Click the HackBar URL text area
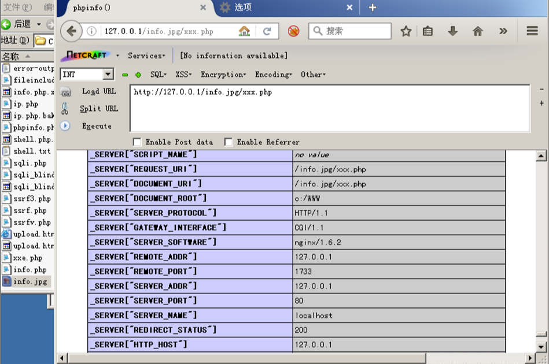This screenshot has height=364, width=549. pos(330,108)
